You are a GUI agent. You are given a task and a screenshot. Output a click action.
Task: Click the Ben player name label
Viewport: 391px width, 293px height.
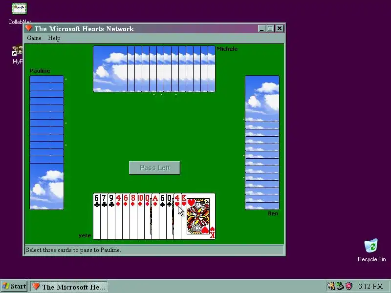point(273,213)
